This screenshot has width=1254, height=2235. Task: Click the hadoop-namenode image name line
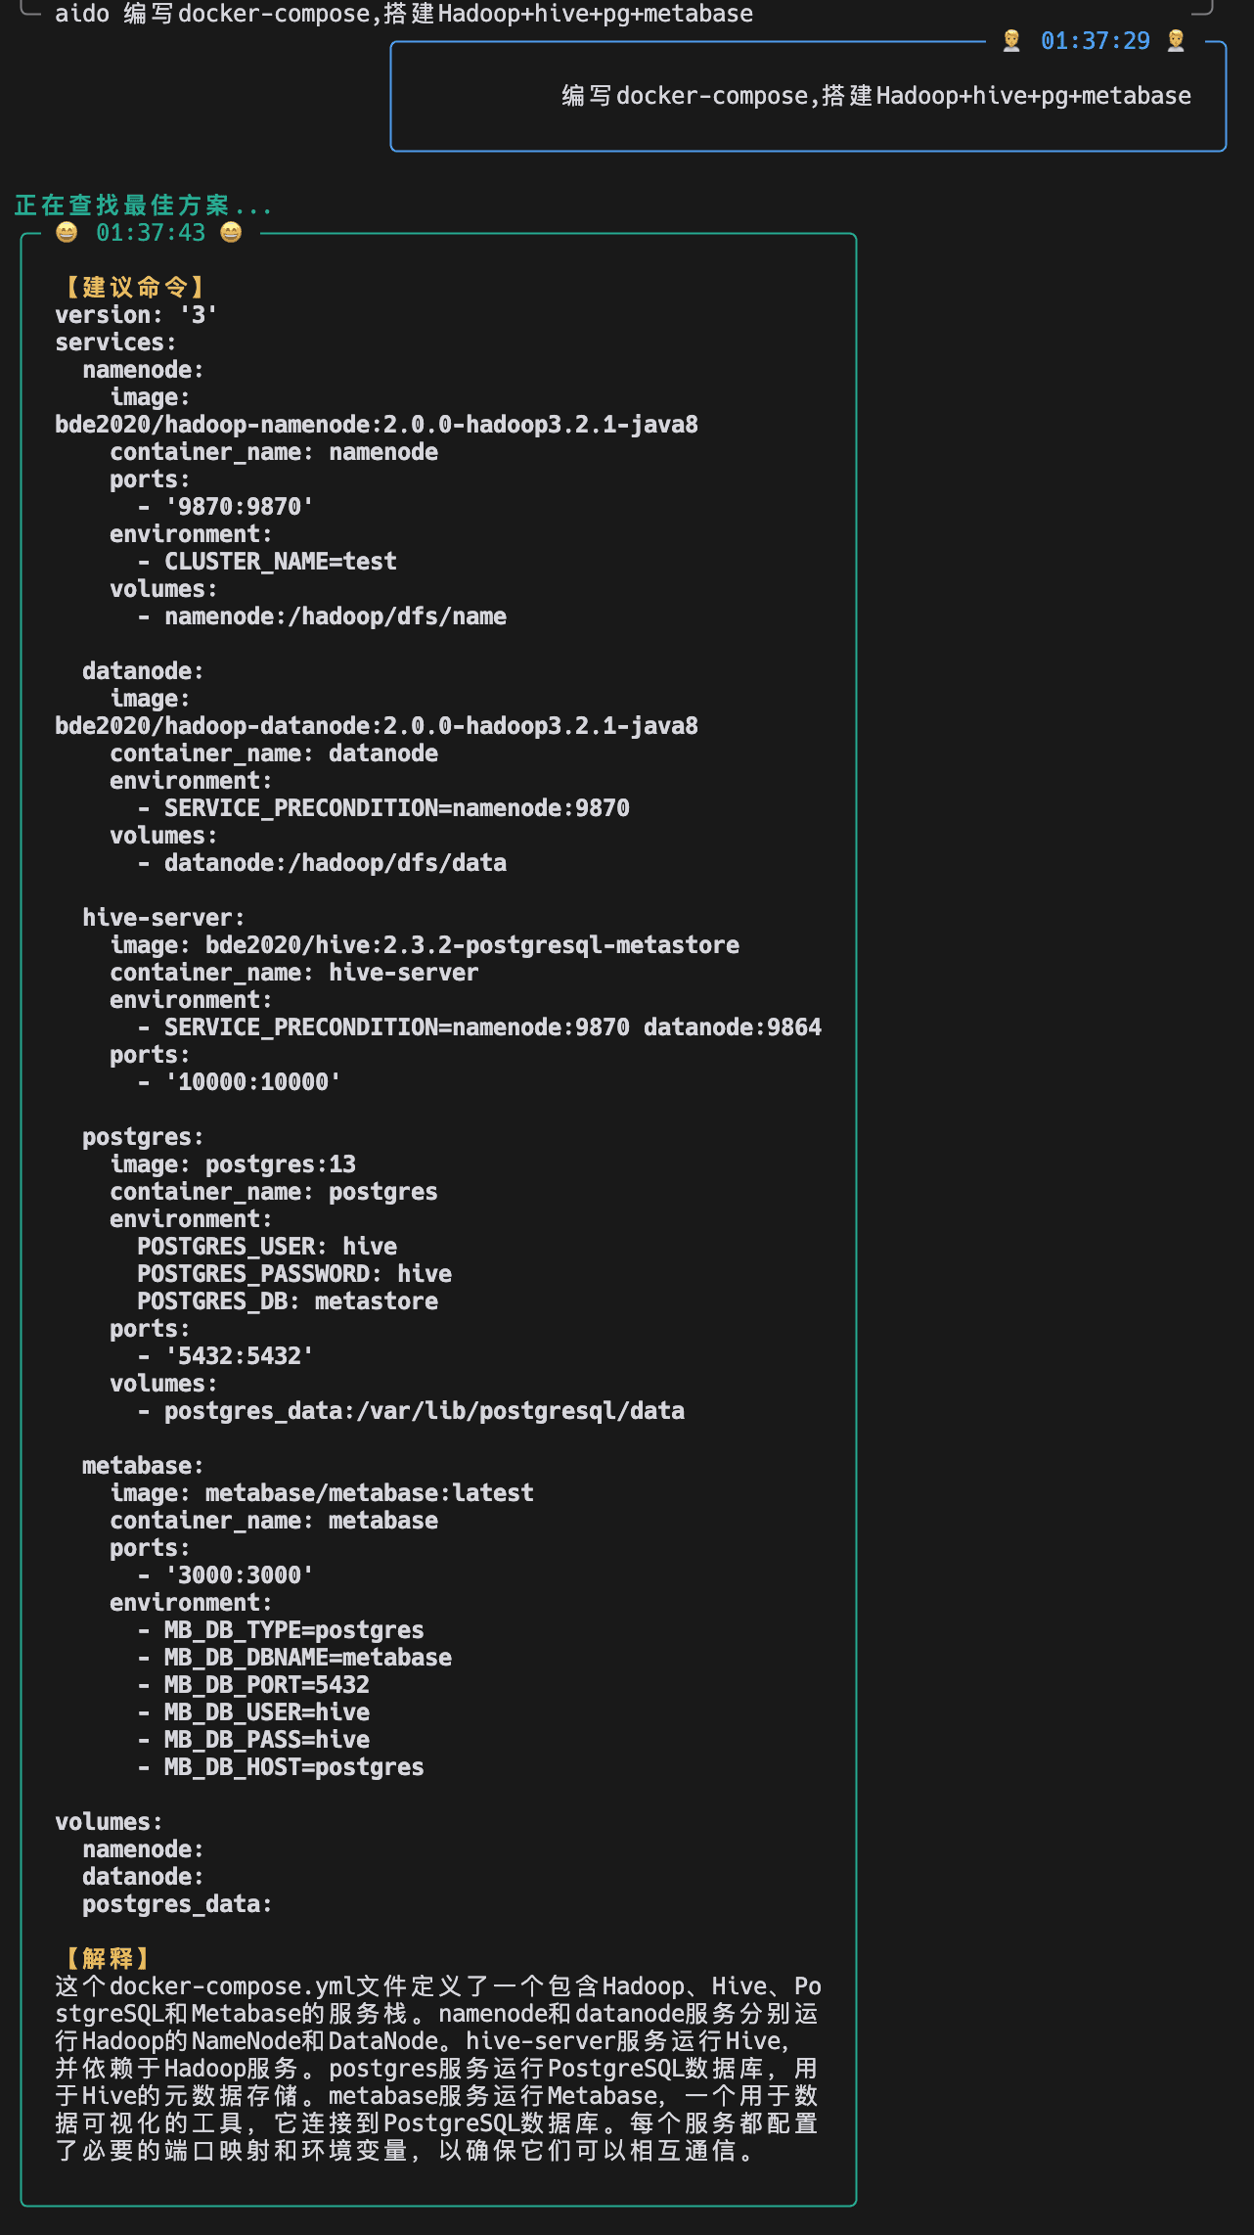tap(377, 425)
